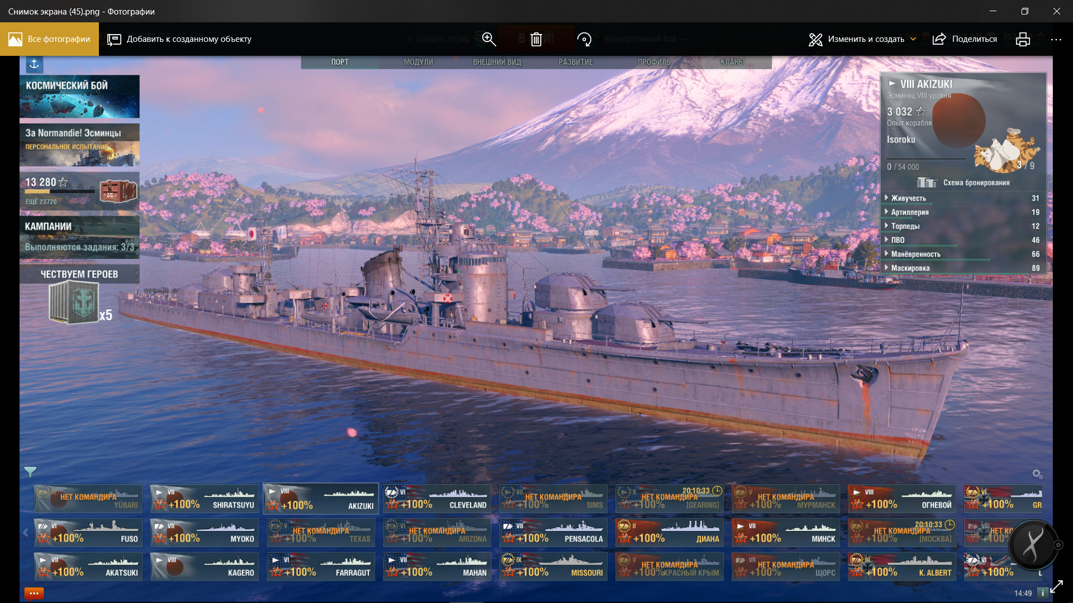Click the trash delete icon
The image size is (1073, 603).
pos(536,39)
